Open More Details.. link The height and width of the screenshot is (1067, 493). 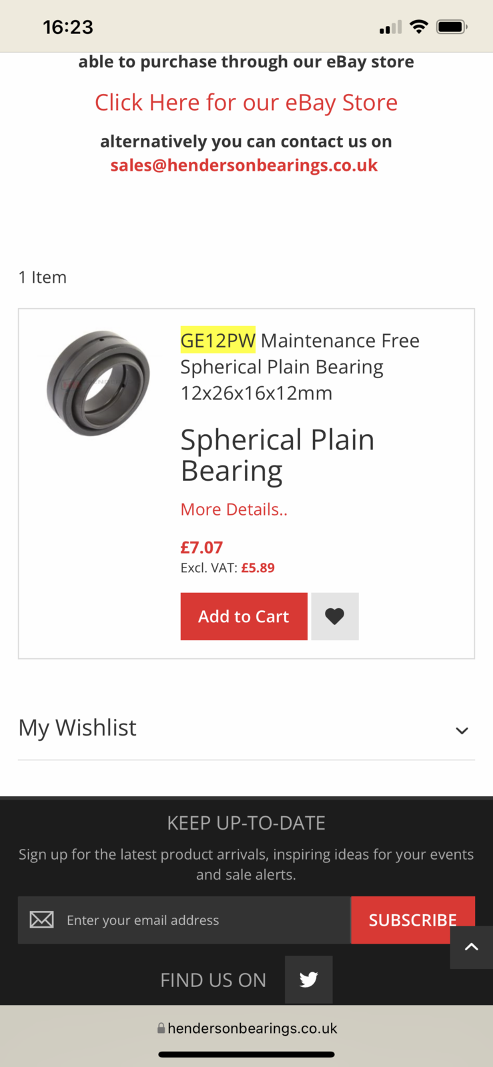point(234,509)
